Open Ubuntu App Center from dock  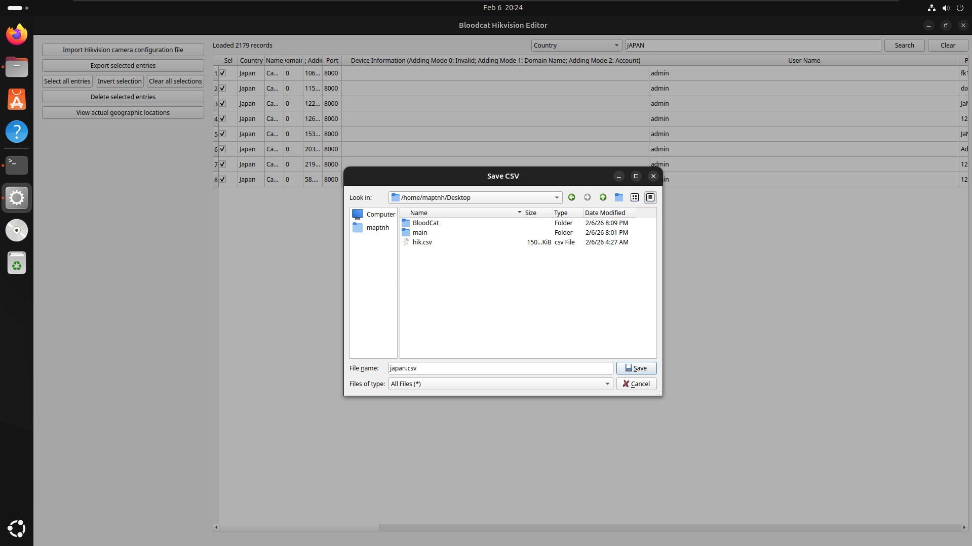click(17, 99)
